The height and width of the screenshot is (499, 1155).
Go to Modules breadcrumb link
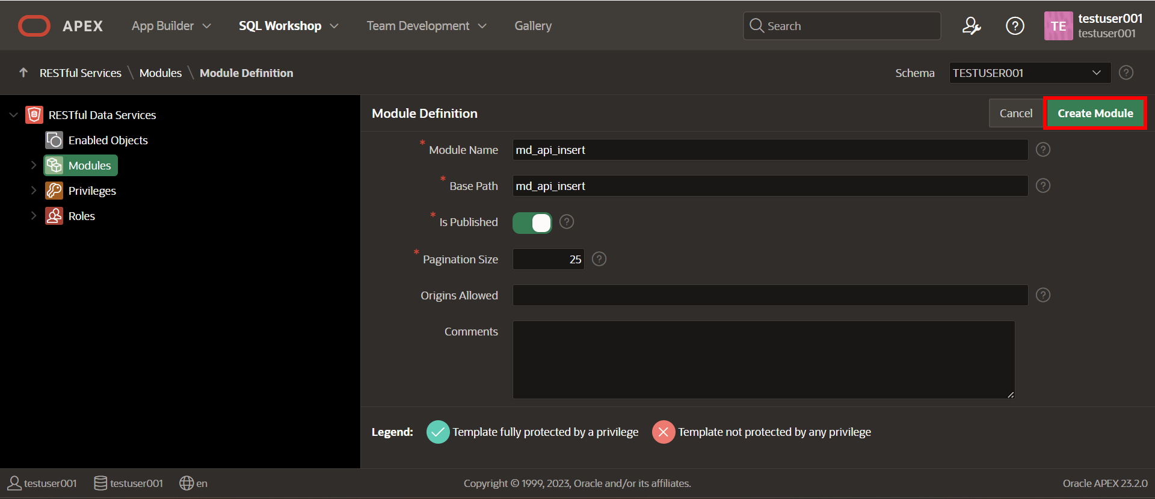click(161, 73)
